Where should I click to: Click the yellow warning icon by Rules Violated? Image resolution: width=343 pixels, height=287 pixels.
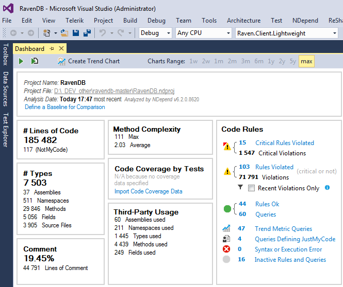(227, 171)
